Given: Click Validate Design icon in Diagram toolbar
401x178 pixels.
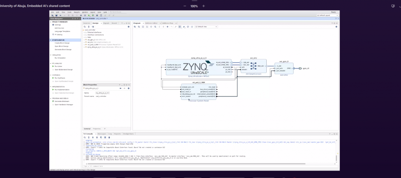Looking at the screenshot, I should point(180,27).
